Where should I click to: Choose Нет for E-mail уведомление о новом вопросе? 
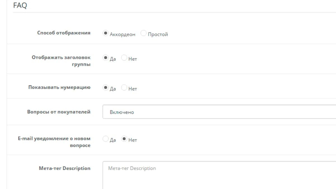(x=124, y=139)
